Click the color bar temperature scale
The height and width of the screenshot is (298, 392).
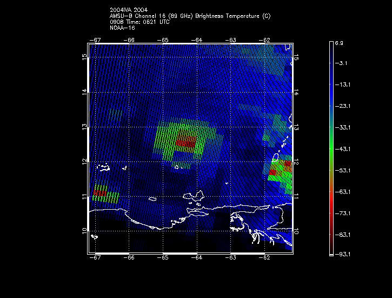coord(331,149)
